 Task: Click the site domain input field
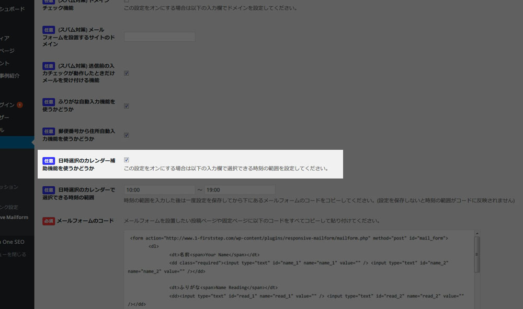click(x=160, y=37)
